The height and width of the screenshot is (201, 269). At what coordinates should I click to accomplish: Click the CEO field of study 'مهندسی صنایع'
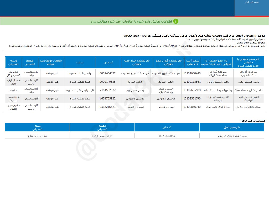pyautogui.click(x=37, y=136)
